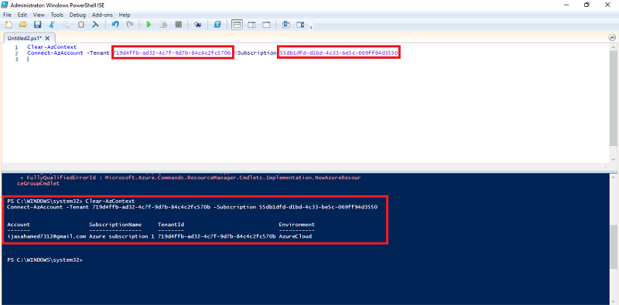Open the Help menu

[x=125, y=15]
